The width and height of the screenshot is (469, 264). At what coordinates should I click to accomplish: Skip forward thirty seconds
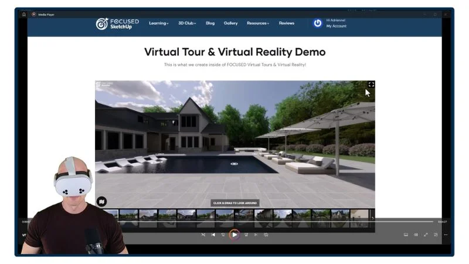tap(246, 235)
